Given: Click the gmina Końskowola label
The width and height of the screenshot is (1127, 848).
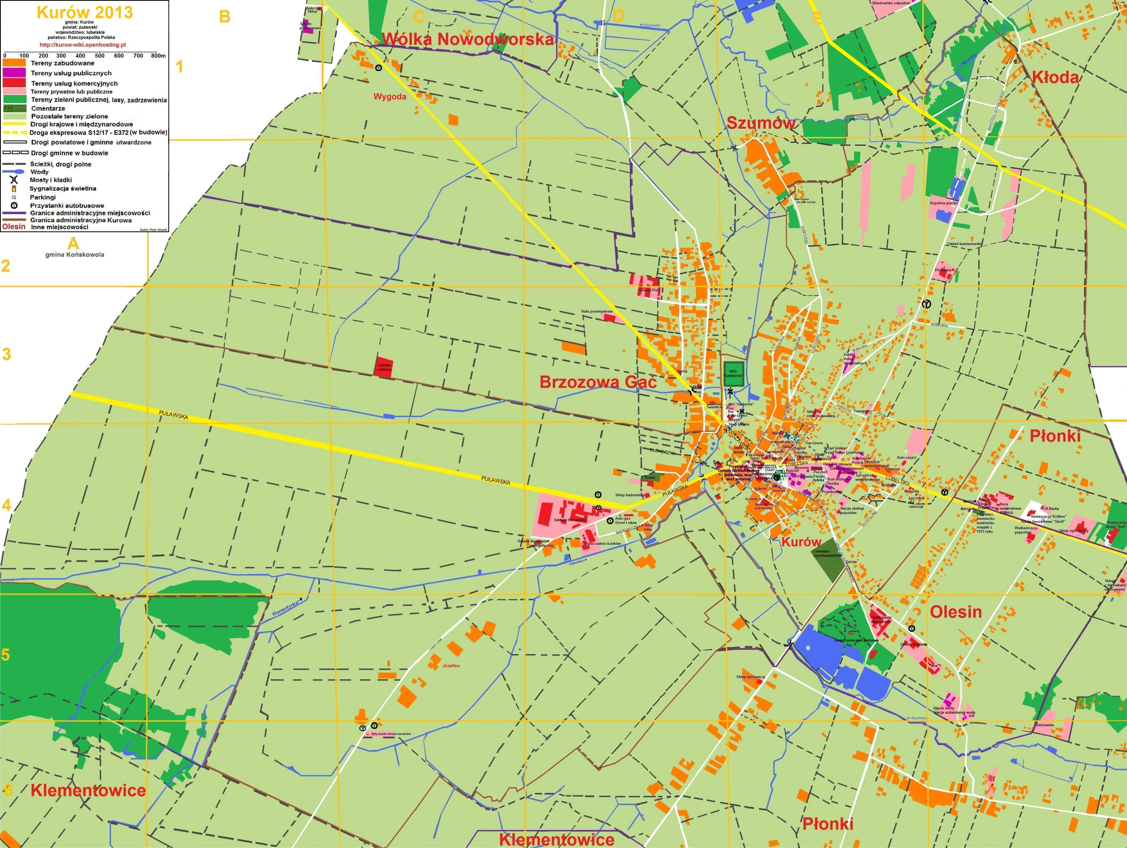Looking at the screenshot, I should 75,255.
